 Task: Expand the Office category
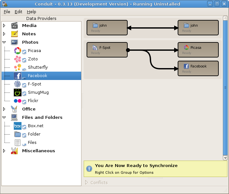point(4,109)
